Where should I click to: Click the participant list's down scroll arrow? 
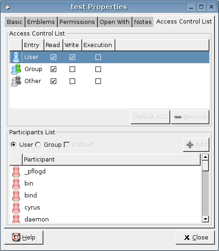point(206,219)
